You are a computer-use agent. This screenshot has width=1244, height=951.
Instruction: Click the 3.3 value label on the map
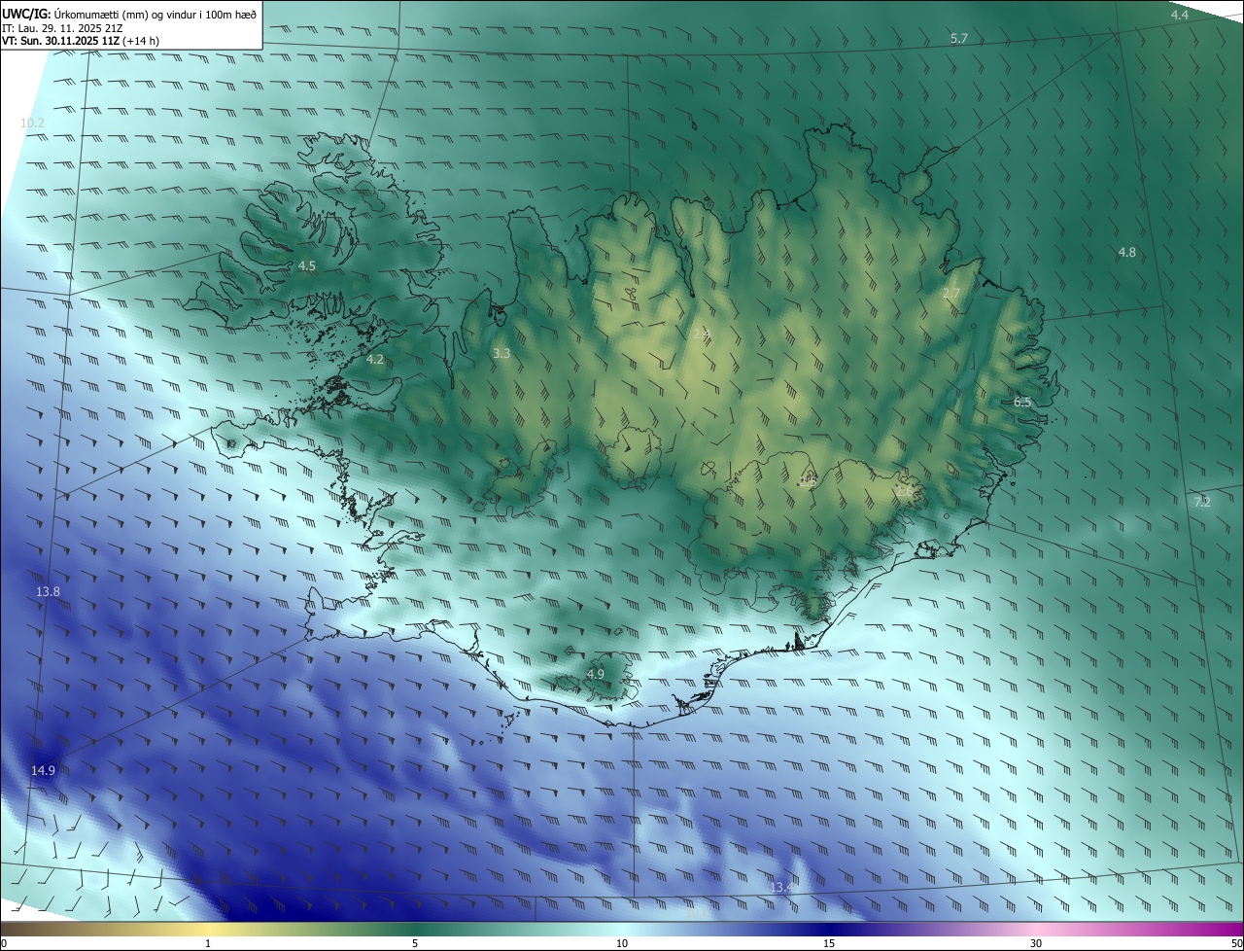click(501, 354)
